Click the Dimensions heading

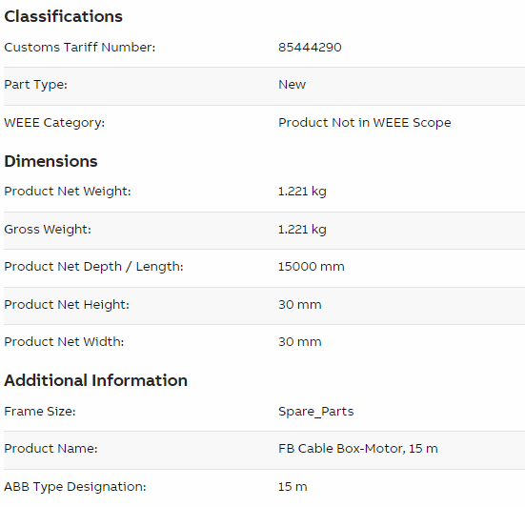[50, 161]
